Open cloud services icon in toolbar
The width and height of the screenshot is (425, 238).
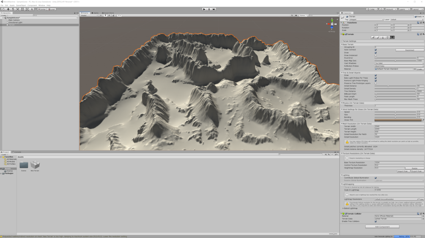click(x=381, y=9)
